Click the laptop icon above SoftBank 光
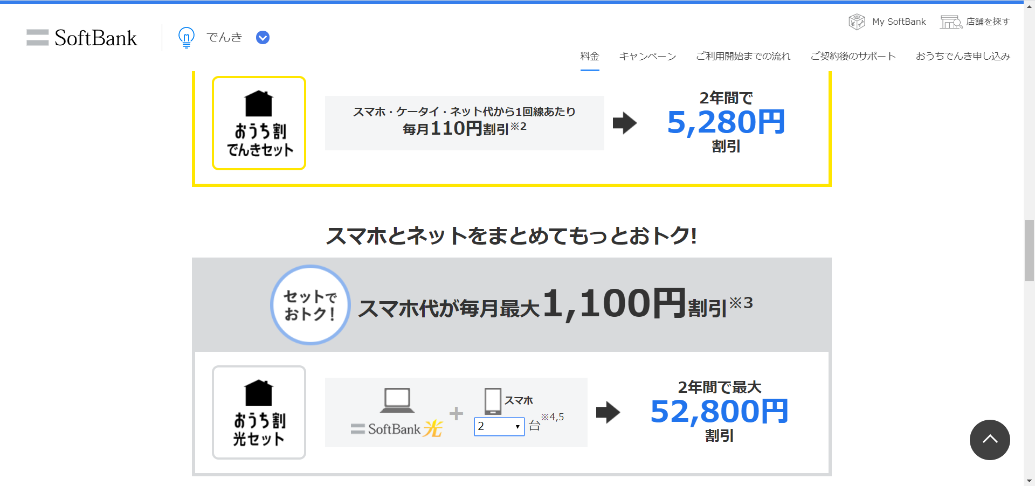Viewport: 1035px width, 486px height. pyautogui.click(x=397, y=400)
